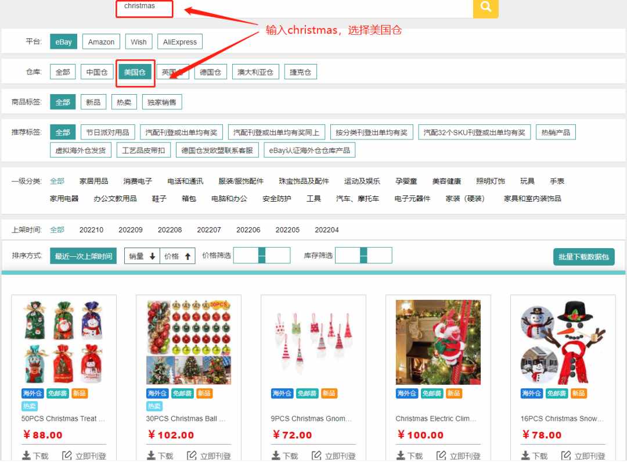This screenshot has height=462, width=627.
Task: Click the yellow search magnifier button
Action: click(x=485, y=8)
